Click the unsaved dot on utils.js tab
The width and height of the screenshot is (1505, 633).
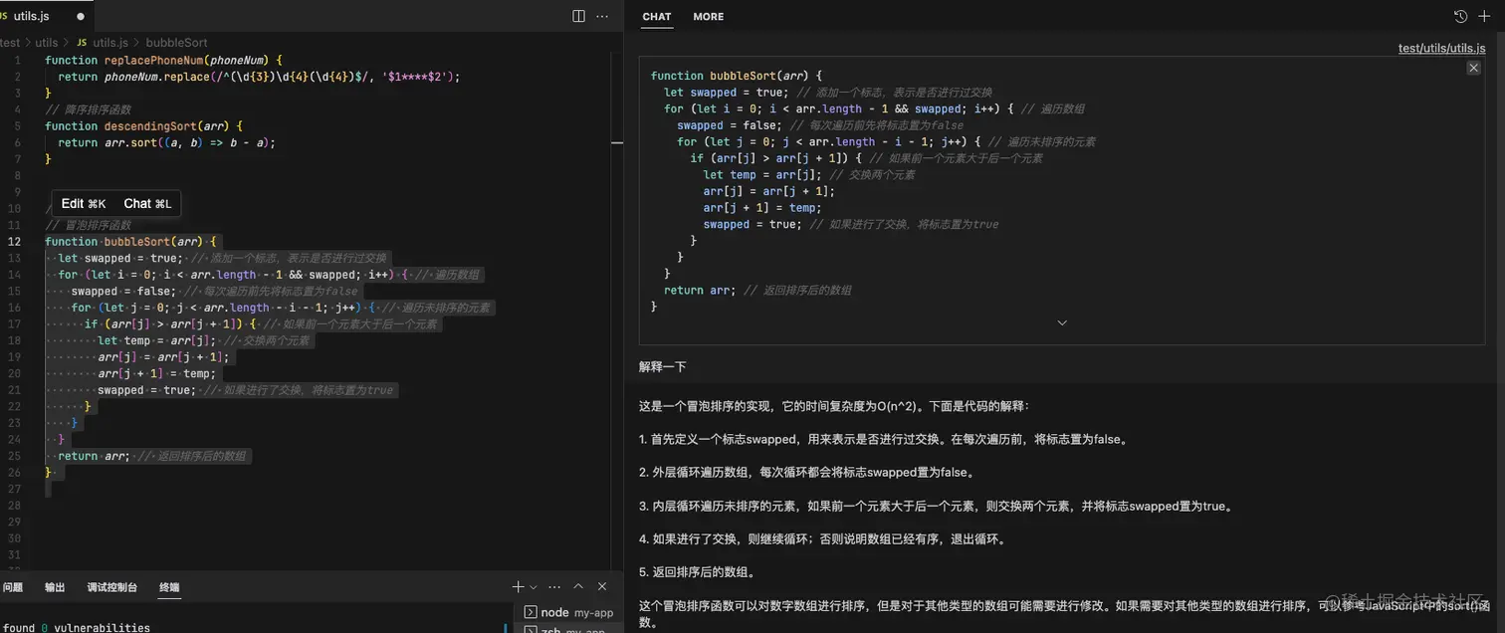click(81, 17)
